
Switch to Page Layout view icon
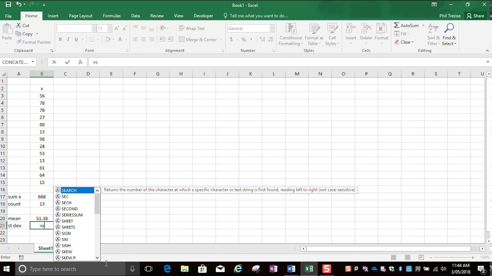tap(407, 257)
